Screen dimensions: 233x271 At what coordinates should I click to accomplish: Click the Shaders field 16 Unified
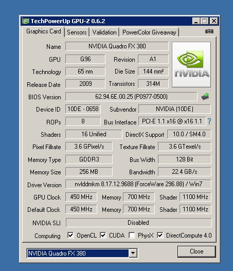click(x=94, y=134)
